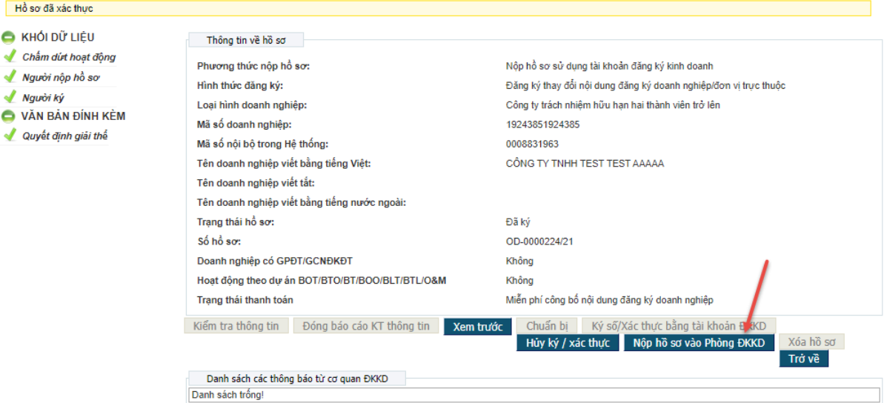Click the status value Đã ký
This screenshot has width=884, height=403.
pyautogui.click(x=518, y=222)
